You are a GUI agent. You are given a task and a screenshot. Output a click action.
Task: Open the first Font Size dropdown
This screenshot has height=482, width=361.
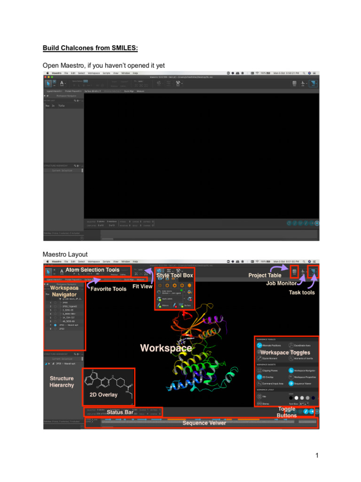pyautogui.click(x=302, y=403)
